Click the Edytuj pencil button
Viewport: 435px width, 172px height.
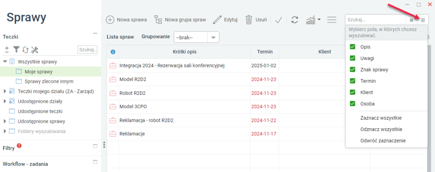225,20
